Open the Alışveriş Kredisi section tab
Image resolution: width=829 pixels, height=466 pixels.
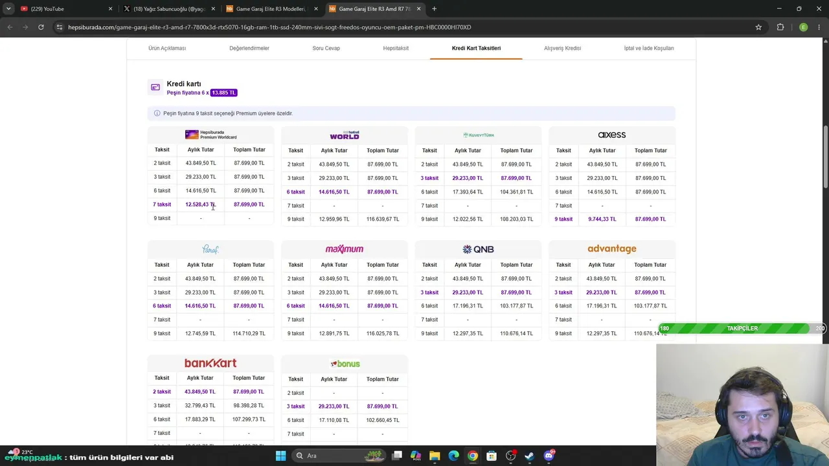coord(562,49)
